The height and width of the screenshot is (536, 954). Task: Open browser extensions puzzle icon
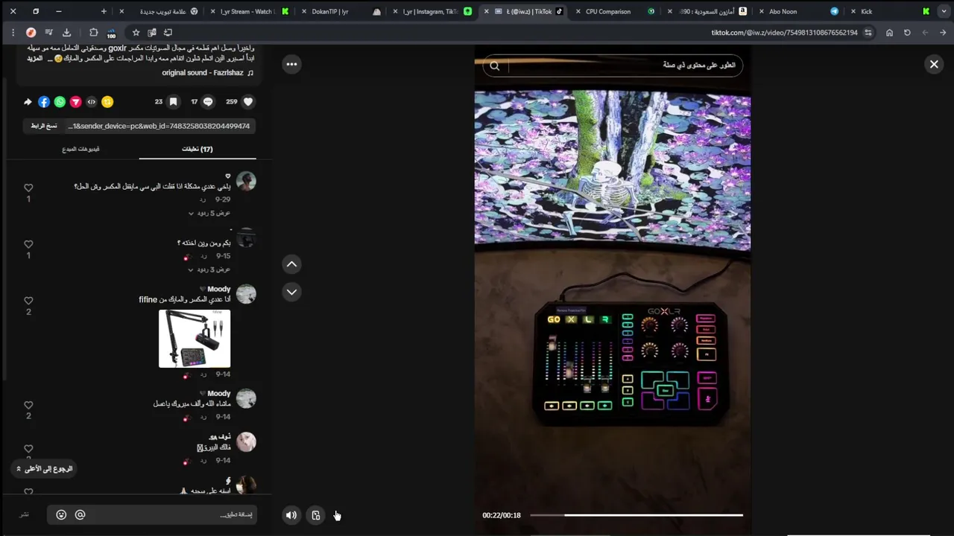pyautogui.click(x=93, y=33)
